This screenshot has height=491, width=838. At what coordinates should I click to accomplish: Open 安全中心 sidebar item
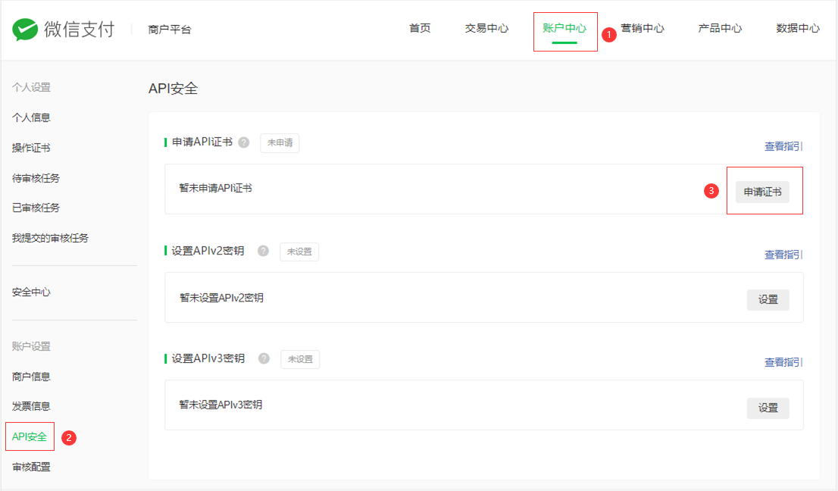31,292
